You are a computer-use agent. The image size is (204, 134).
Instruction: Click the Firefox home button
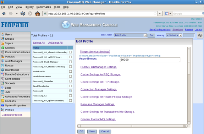[38, 13]
